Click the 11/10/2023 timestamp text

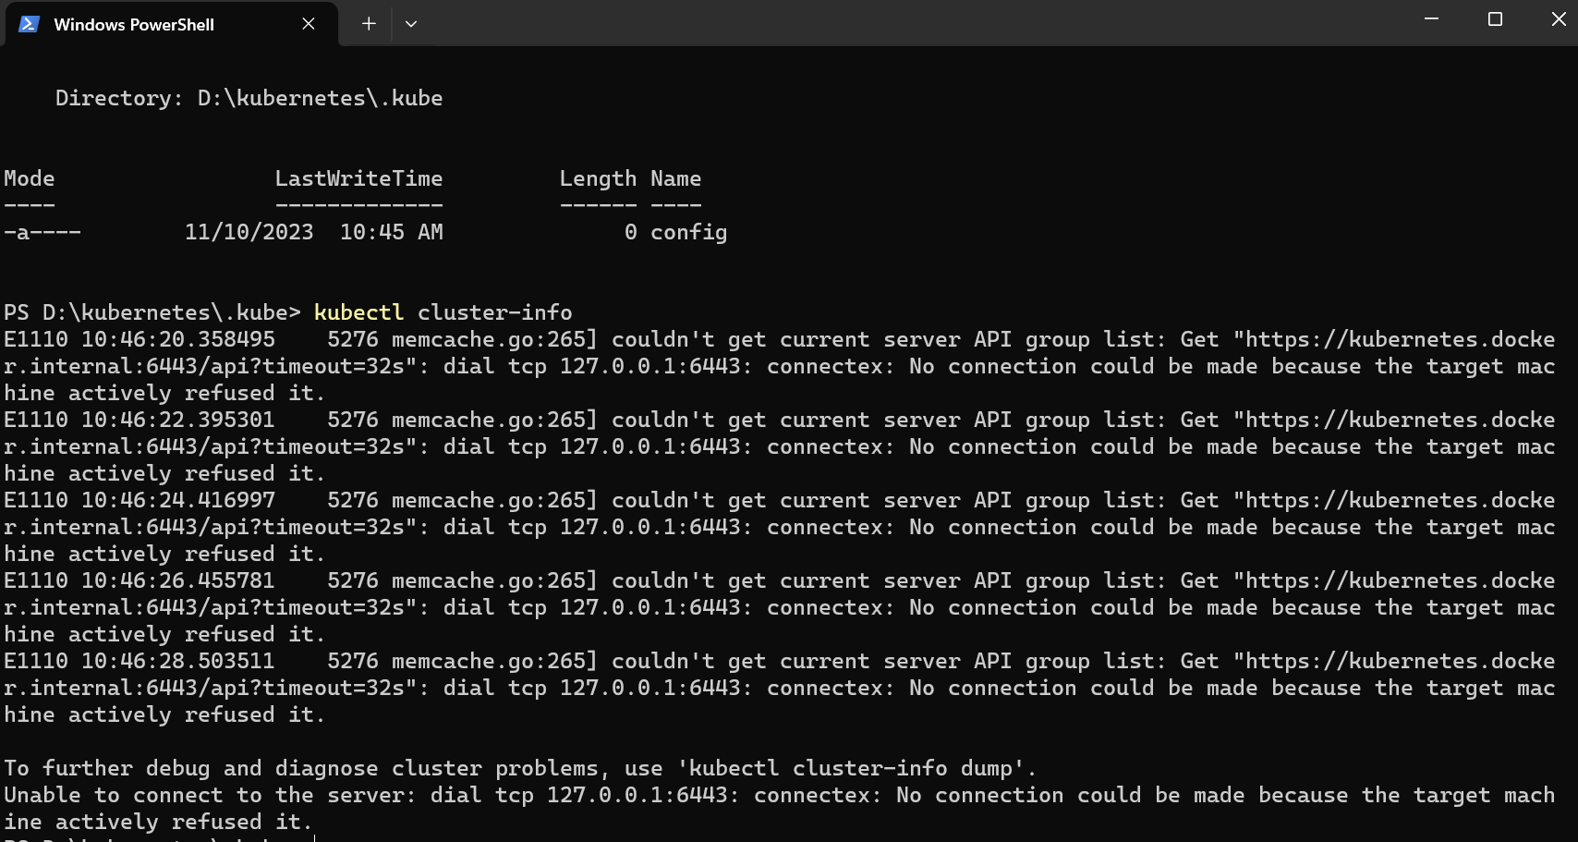(249, 232)
